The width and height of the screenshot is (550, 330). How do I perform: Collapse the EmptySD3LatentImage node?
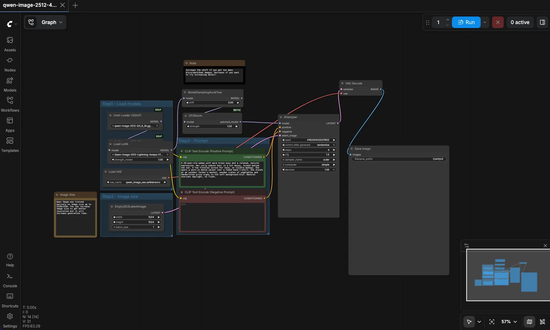112,206
